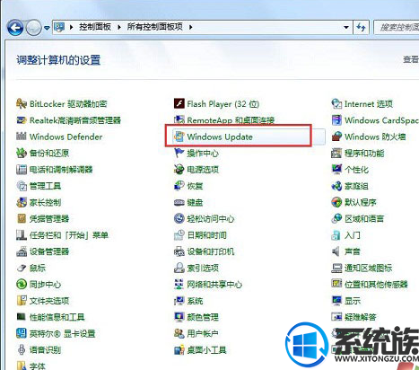The width and height of the screenshot is (419, 370).
Task: Open the 声音 speaker icon
Action: click(x=336, y=251)
